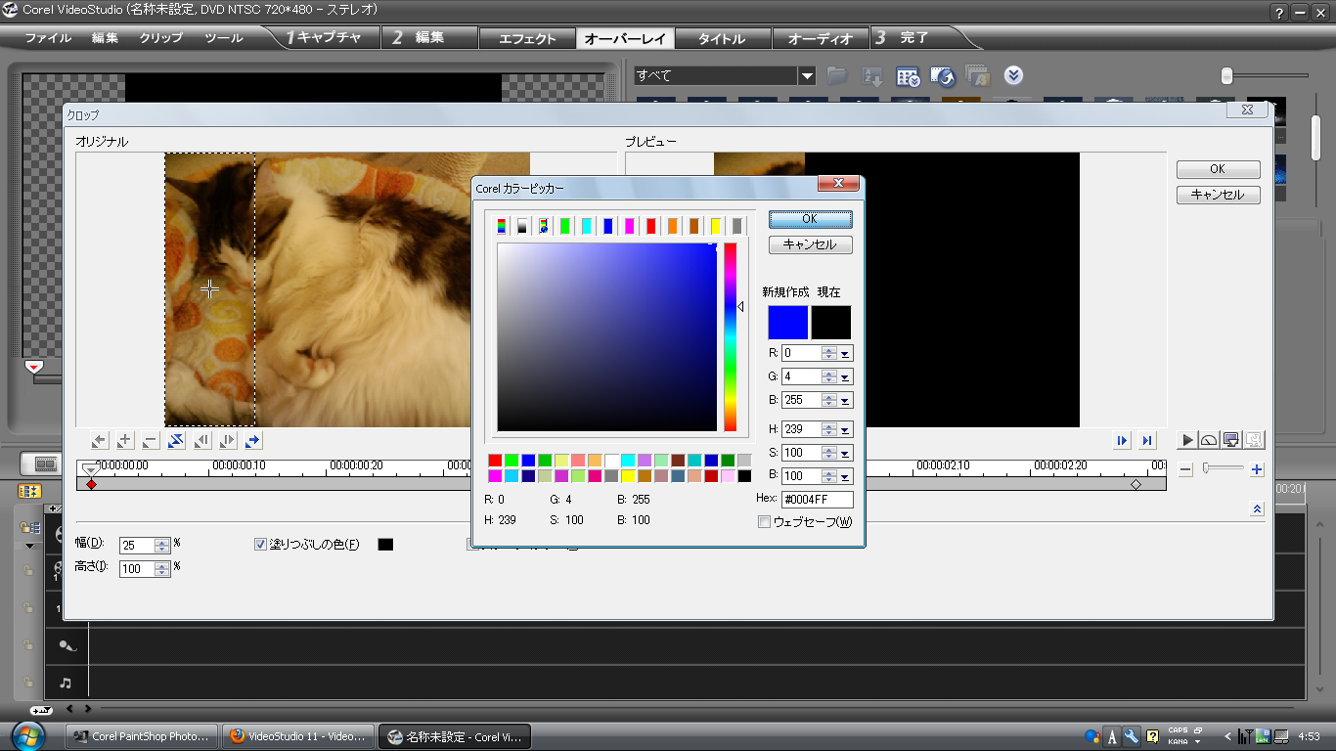Screen dimensions: 1336x751
Task: Select the red start keyframe diamond
Action: (x=91, y=485)
